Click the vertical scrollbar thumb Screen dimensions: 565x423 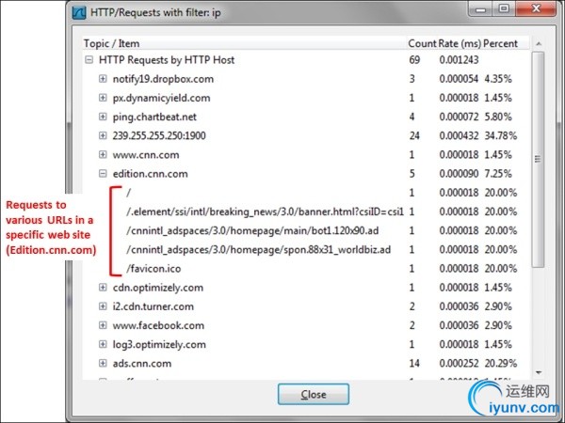(539, 159)
